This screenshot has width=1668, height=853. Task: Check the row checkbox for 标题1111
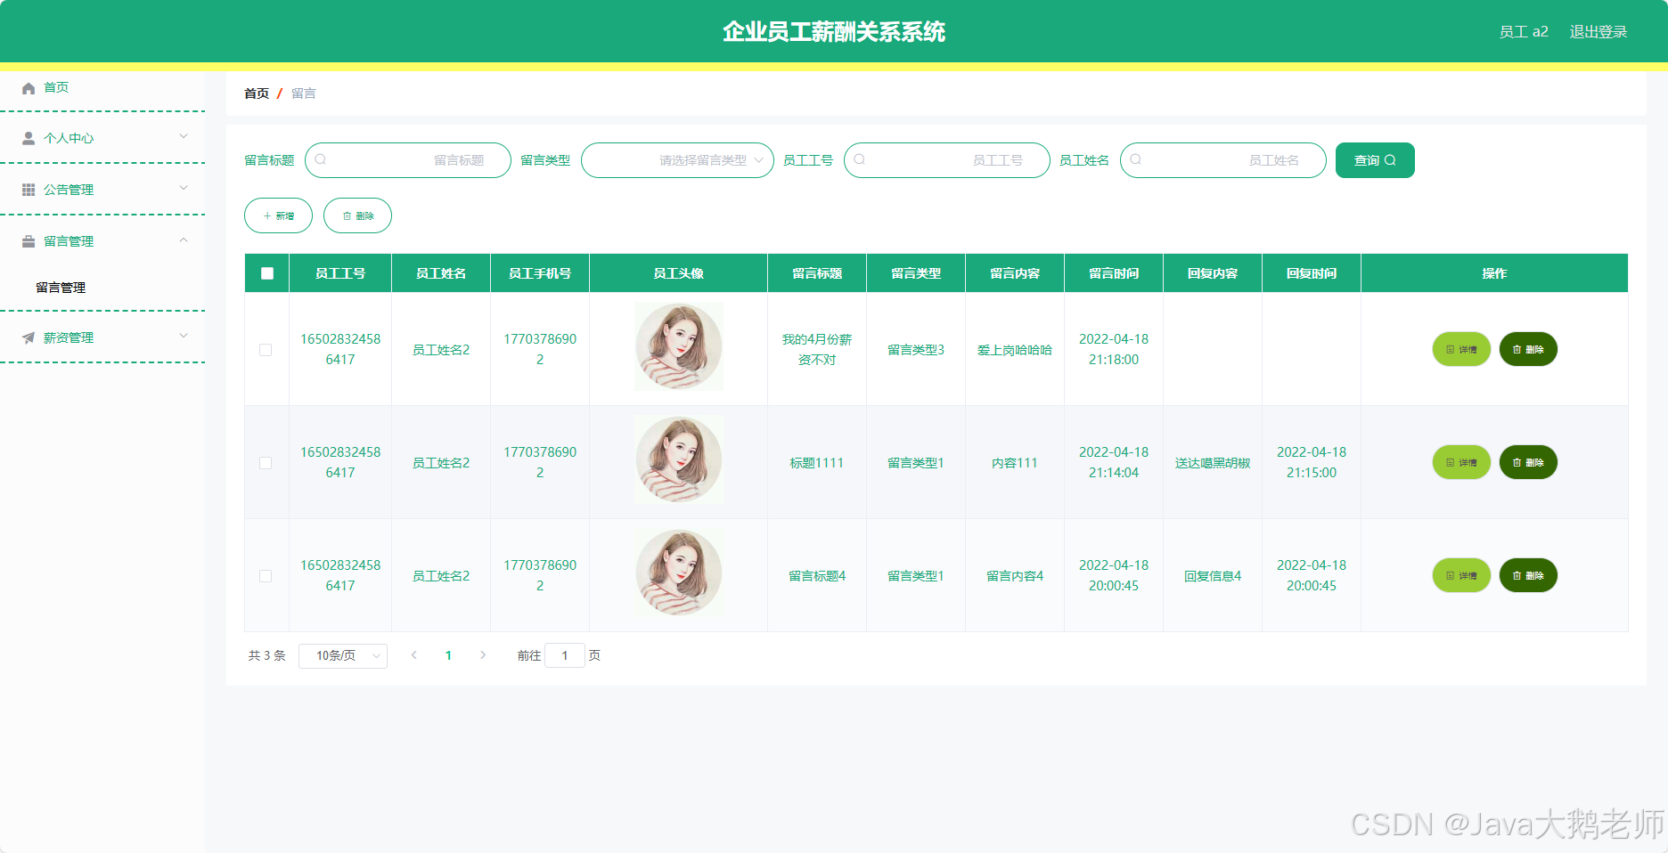coord(265,463)
